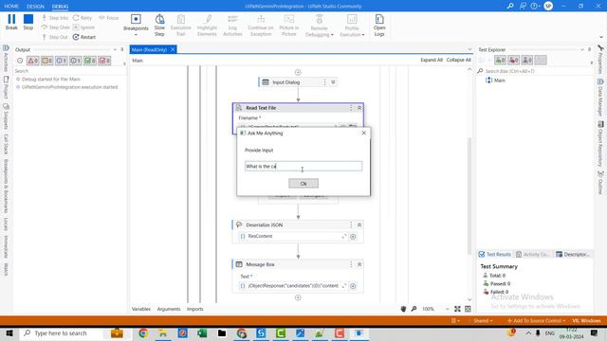This screenshot has height=341, width=607.
Task: Add activity above Input Dialog
Action: (298, 72)
